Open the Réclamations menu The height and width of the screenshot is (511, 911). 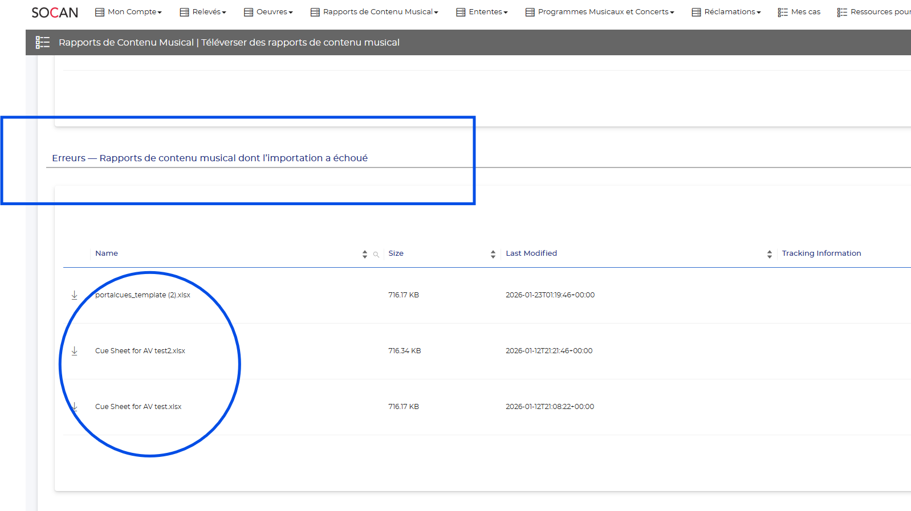point(726,12)
